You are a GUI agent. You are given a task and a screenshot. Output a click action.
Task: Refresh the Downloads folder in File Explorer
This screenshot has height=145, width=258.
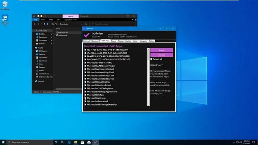(x=86, y=24)
